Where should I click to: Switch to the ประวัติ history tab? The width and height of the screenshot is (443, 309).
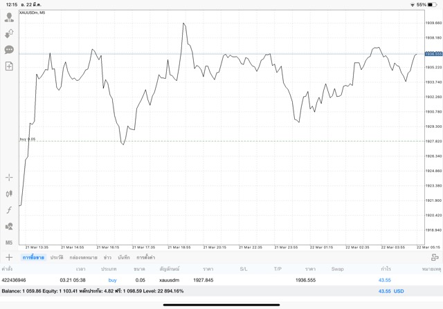click(56, 257)
